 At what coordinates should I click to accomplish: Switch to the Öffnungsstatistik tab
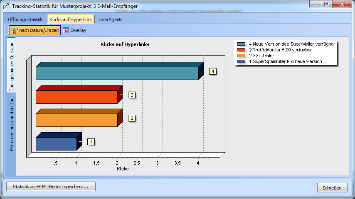[25, 19]
